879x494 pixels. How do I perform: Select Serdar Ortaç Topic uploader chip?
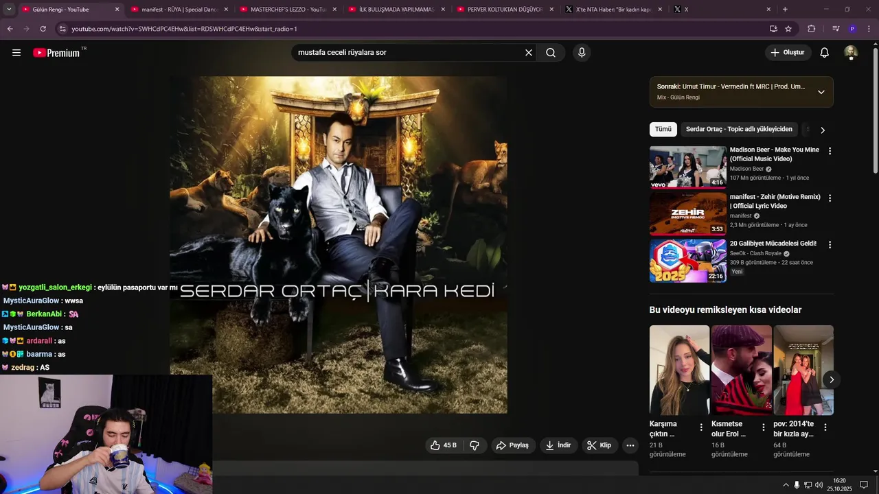pos(739,129)
